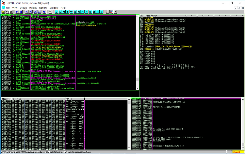The height and width of the screenshot is (154, 245).
Task: Open appearance colors toolbar icon
Action: (x=111, y=12)
